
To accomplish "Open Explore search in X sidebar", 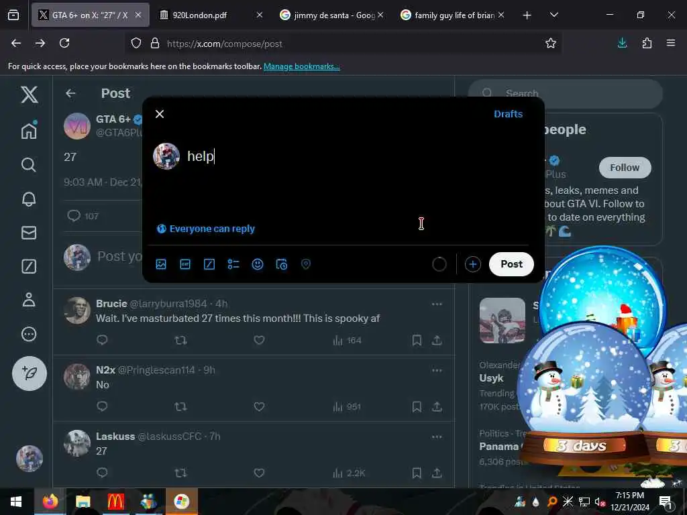I will pos(29,165).
